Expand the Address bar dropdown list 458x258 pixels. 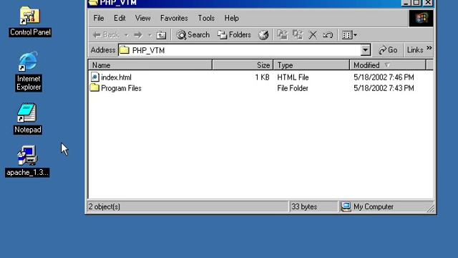(x=366, y=50)
